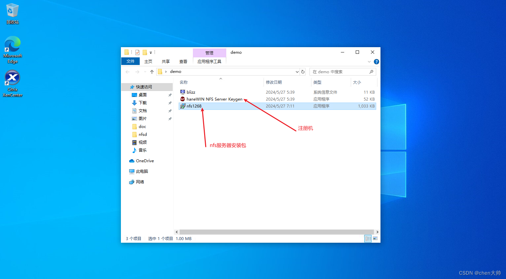The height and width of the screenshot is (279, 506).
Task: Unpin Downloads from Quick Access
Action: (170, 103)
